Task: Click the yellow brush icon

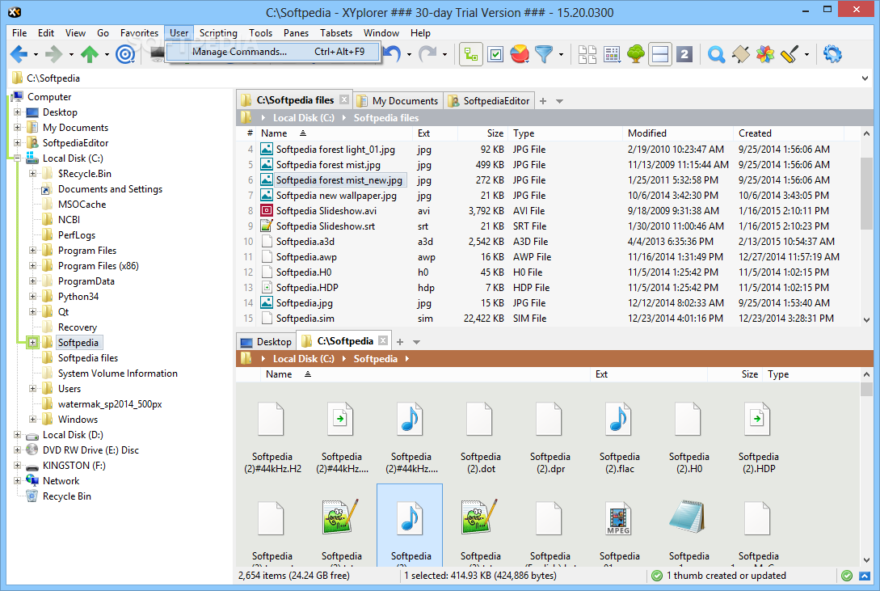Action: [789, 54]
